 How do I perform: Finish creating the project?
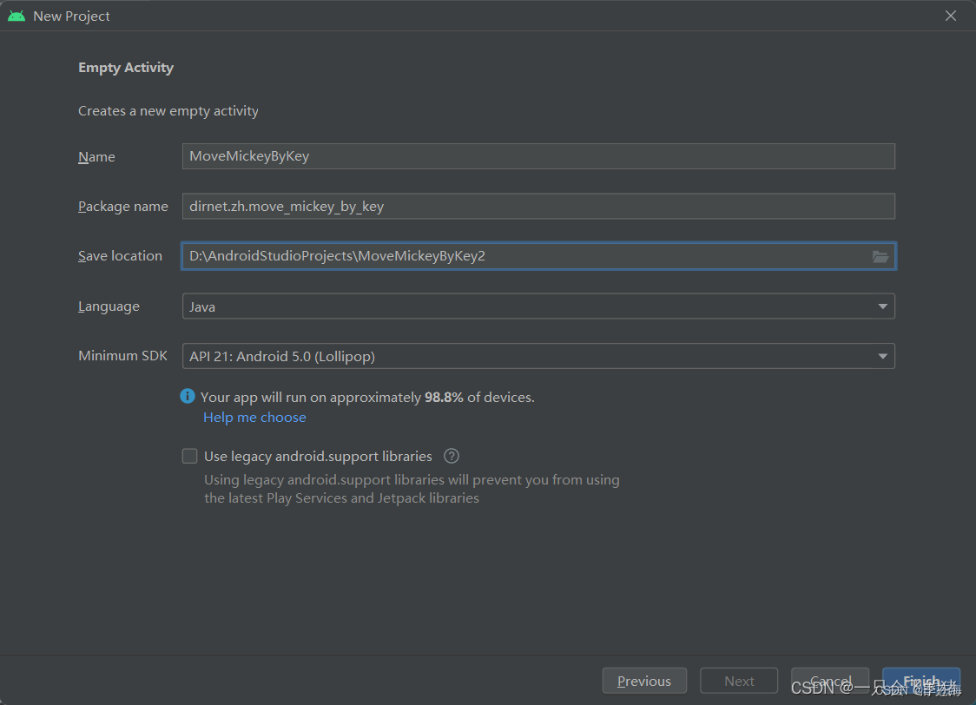point(921,681)
